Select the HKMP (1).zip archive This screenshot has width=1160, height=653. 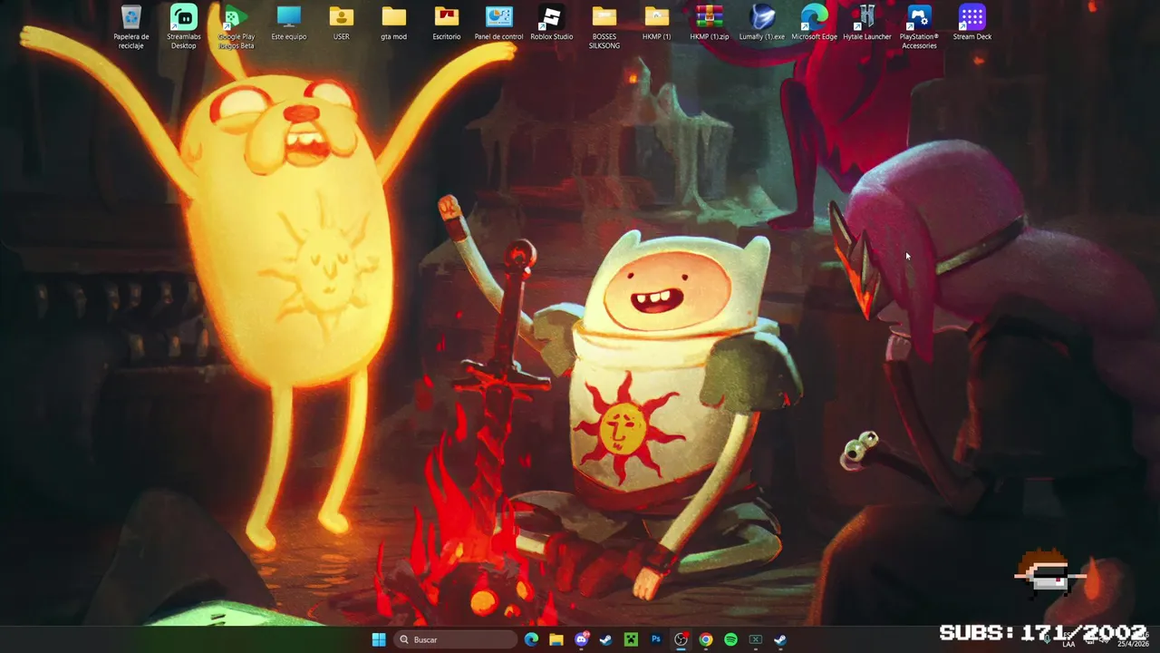(x=710, y=24)
